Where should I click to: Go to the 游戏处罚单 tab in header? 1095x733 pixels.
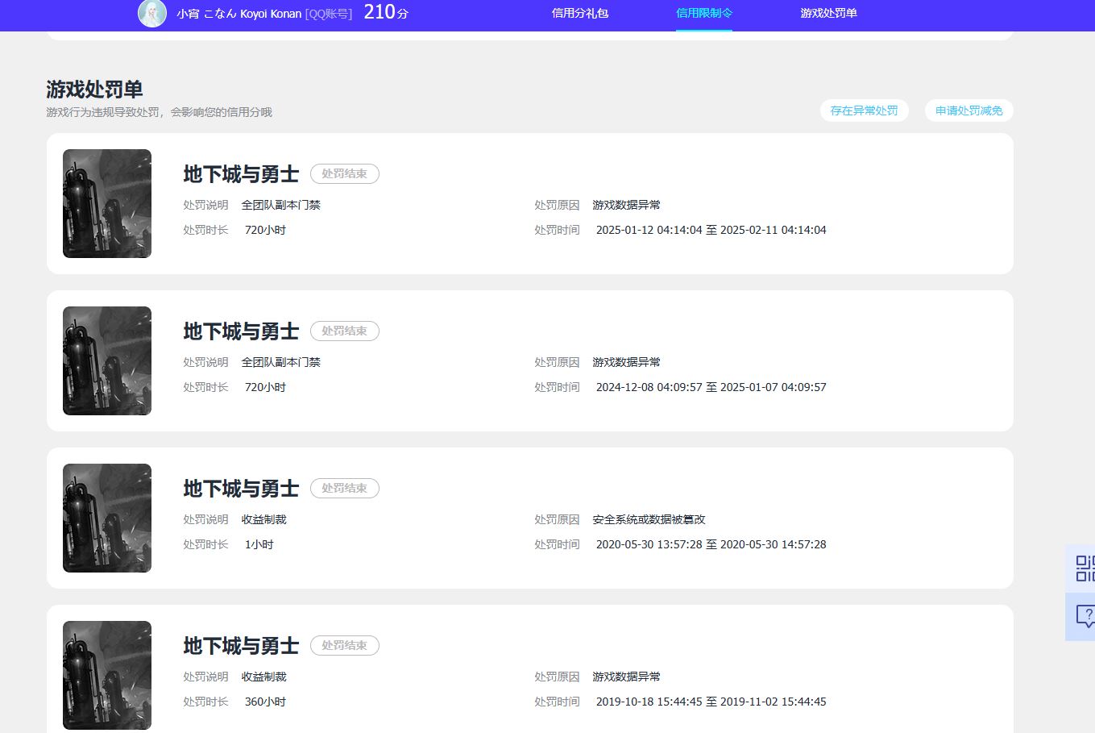828,13
